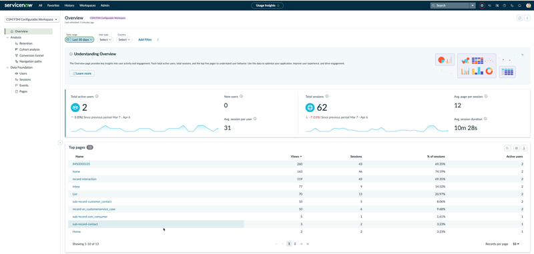Open Users under Data Foundation

tap(23, 73)
